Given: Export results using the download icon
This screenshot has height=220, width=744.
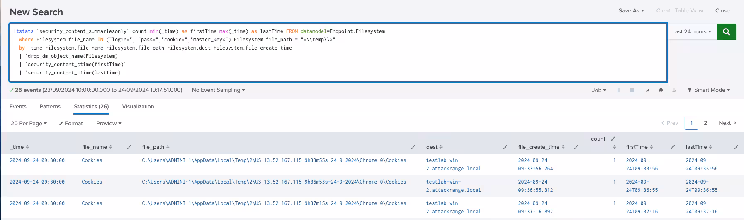Looking at the screenshot, I should 674,90.
